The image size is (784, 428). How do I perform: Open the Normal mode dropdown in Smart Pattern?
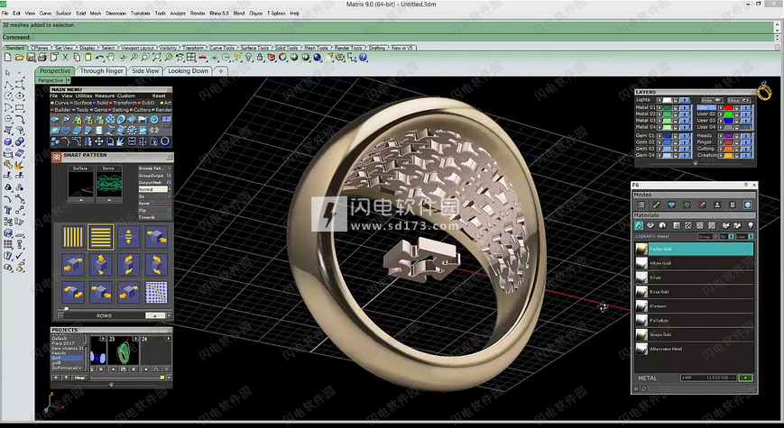click(169, 189)
